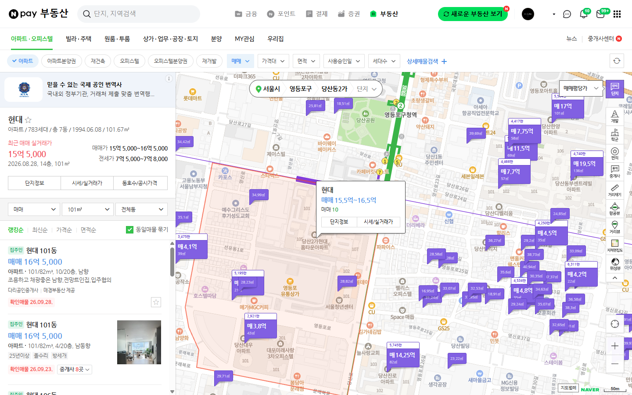
Task: Zoom out the map with minus button
Action: click(x=614, y=364)
